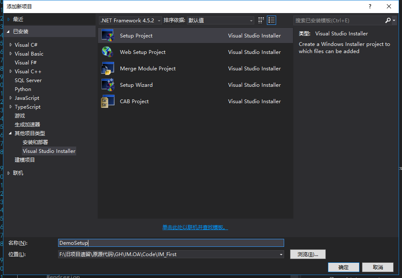402x278 pixels.
Task: Click the Setup Wizard template icon
Action: [x=108, y=85]
